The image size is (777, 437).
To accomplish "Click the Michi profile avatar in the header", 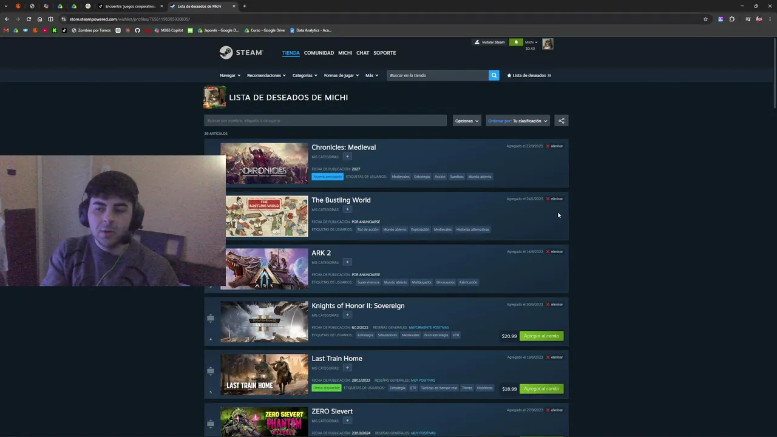I will pos(548,44).
